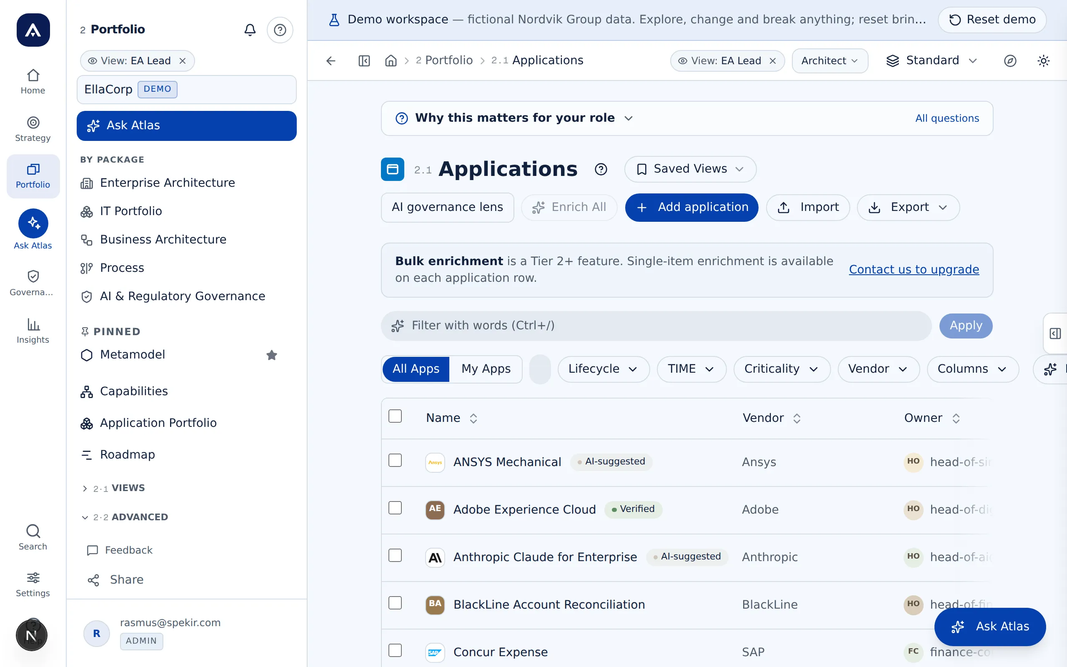Open Criticality filter dropdown
This screenshot has height=667, width=1067.
pyautogui.click(x=782, y=369)
